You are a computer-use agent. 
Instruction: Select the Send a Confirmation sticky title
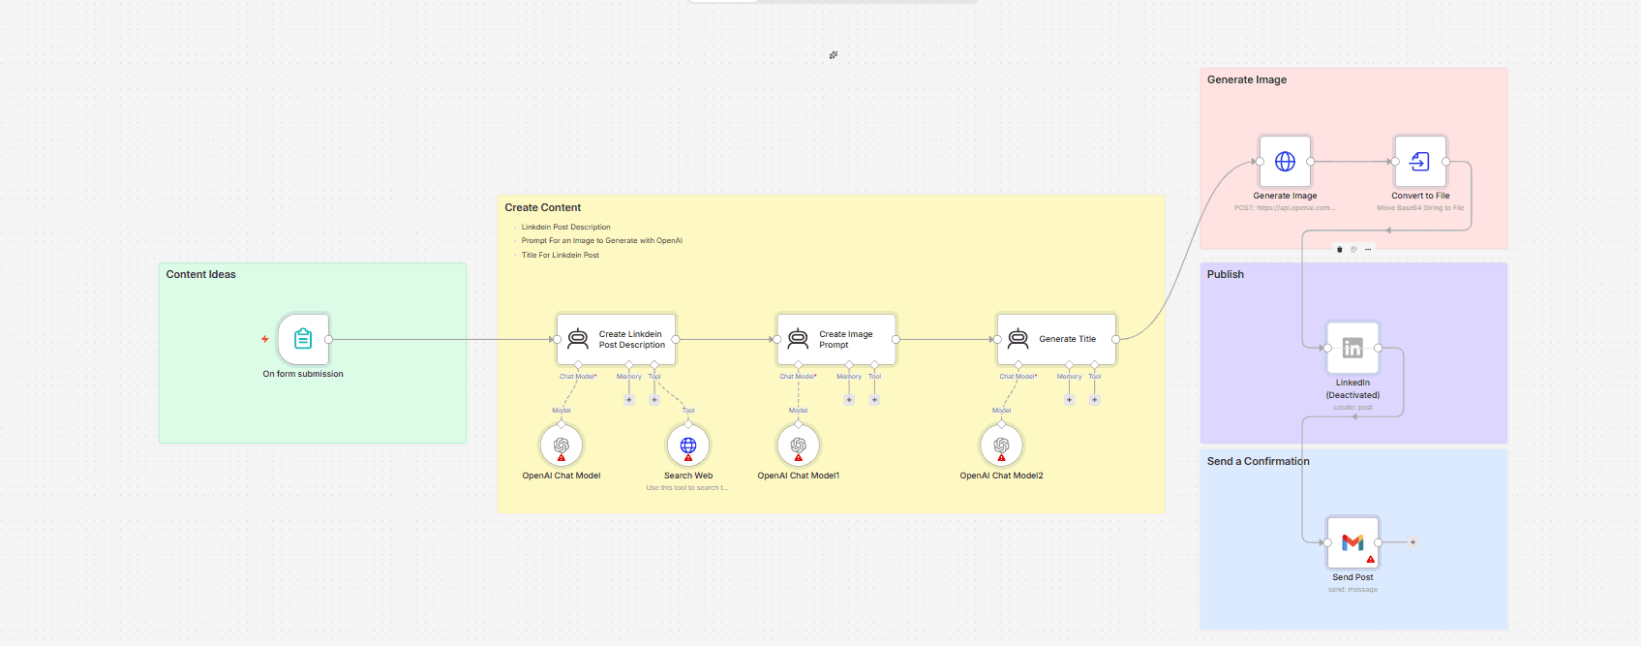(1258, 461)
